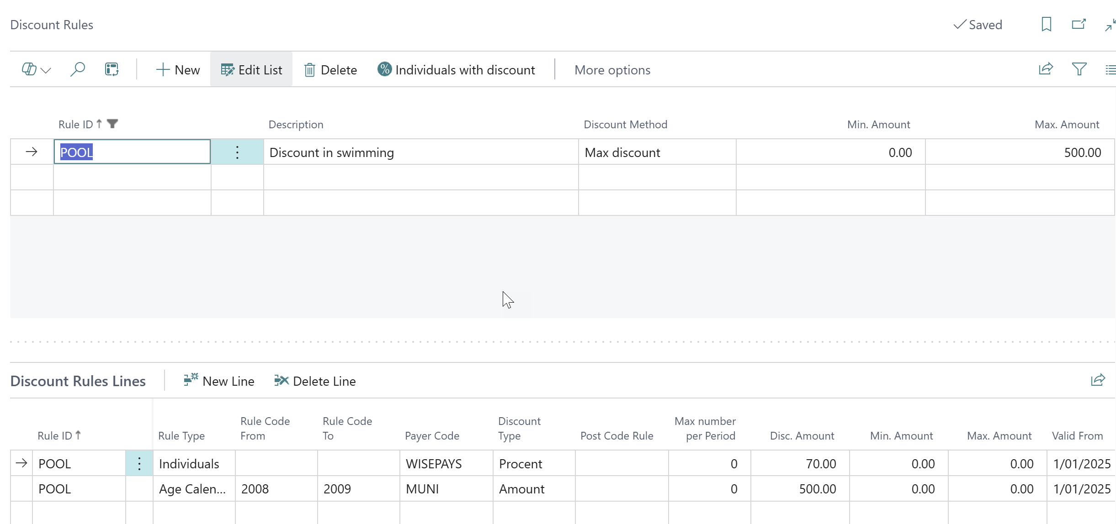This screenshot has height=524, width=1116.
Task: Click the New button
Action: 178,70
